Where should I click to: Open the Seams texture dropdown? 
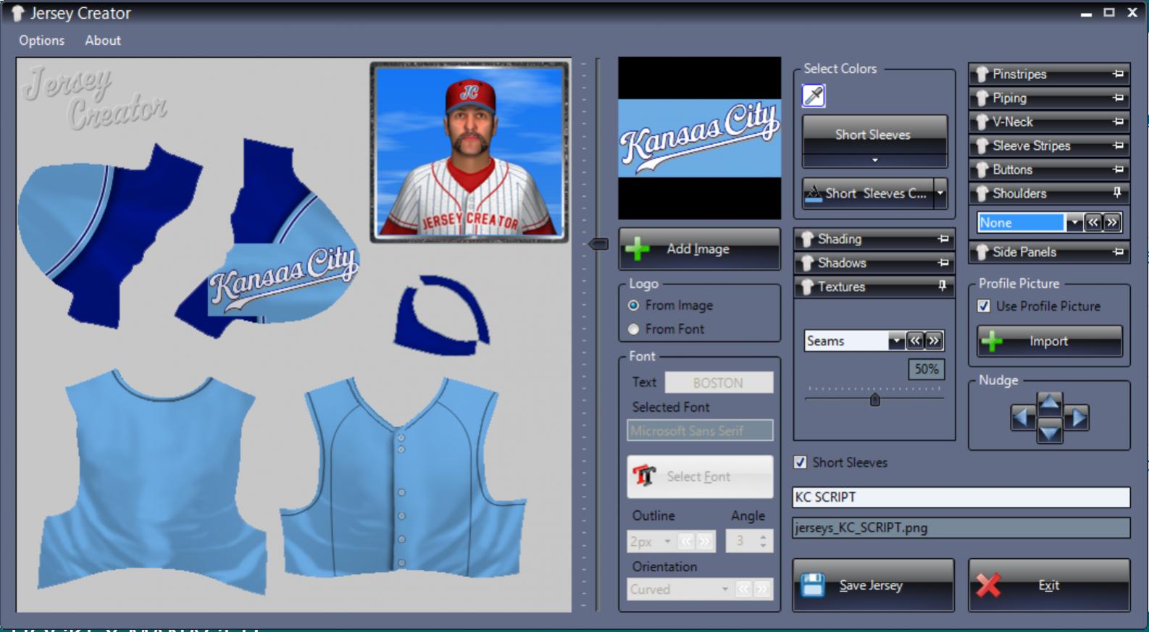pyautogui.click(x=897, y=341)
